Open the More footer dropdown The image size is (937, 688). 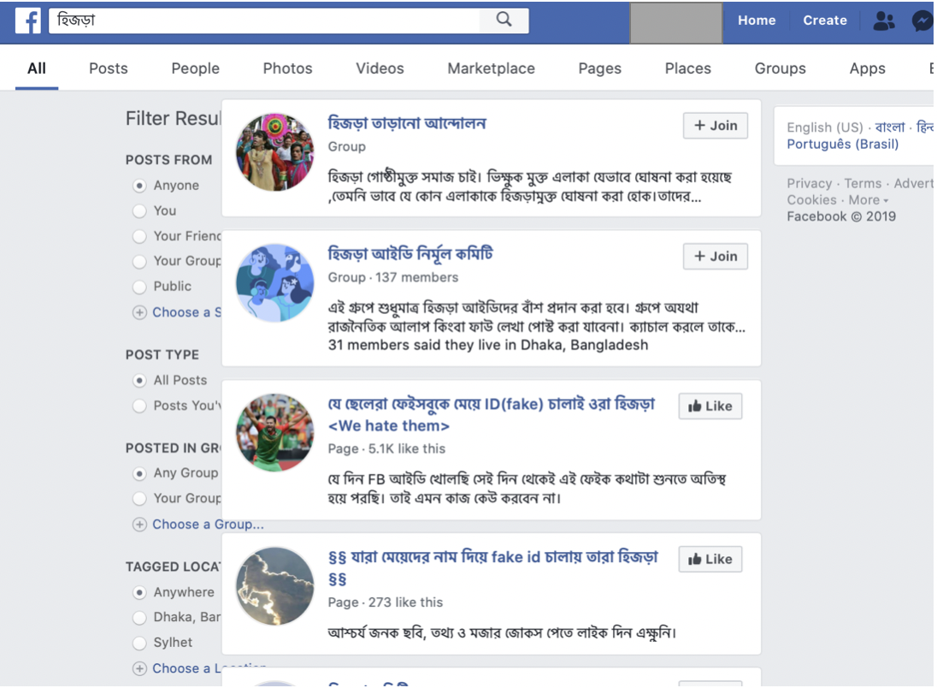[869, 200]
